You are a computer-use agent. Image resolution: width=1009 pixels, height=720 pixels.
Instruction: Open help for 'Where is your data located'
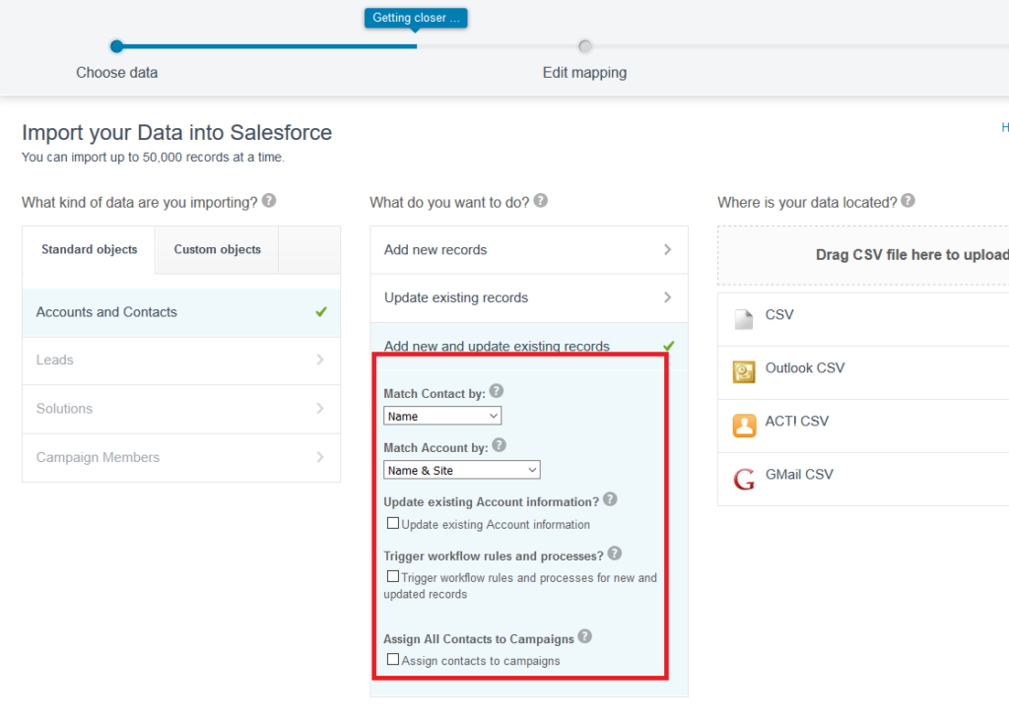coord(908,201)
